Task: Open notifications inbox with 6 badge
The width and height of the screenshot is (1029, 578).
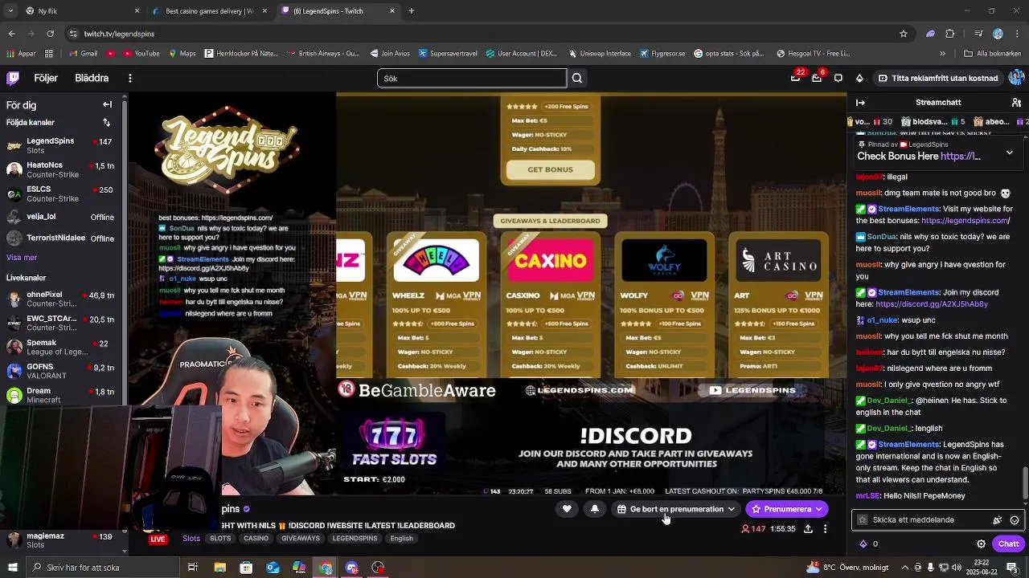Action: tap(817, 78)
